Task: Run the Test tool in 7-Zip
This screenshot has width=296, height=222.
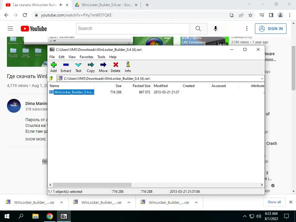Action: coord(78,67)
